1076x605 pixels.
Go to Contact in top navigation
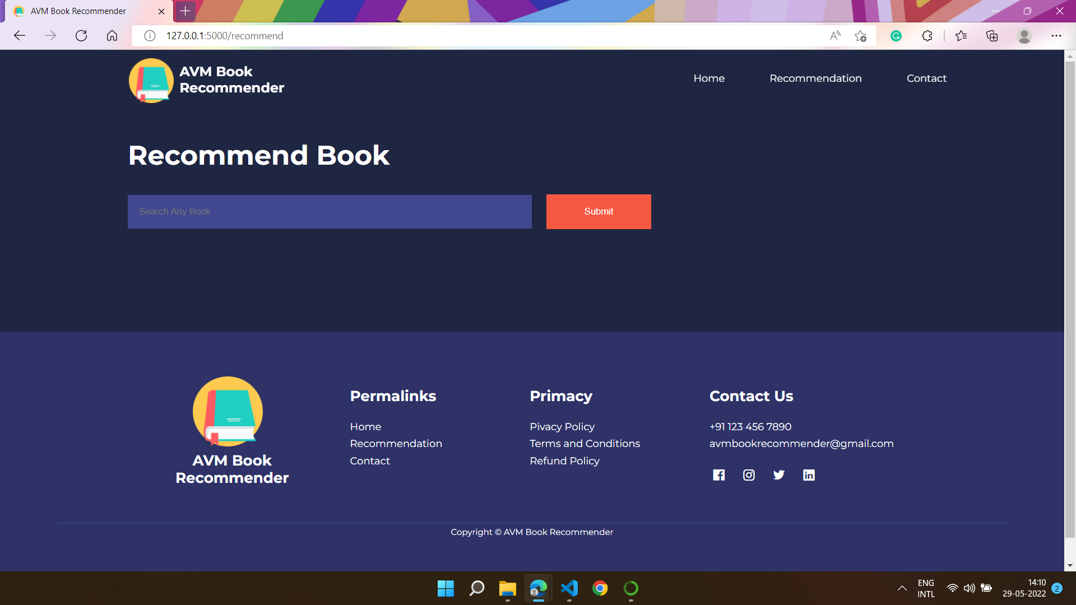[x=926, y=78]
